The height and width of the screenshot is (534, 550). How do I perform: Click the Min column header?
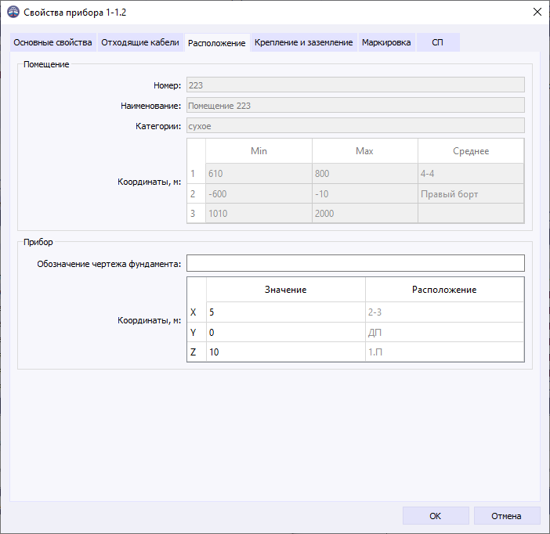tap(259, 151)
